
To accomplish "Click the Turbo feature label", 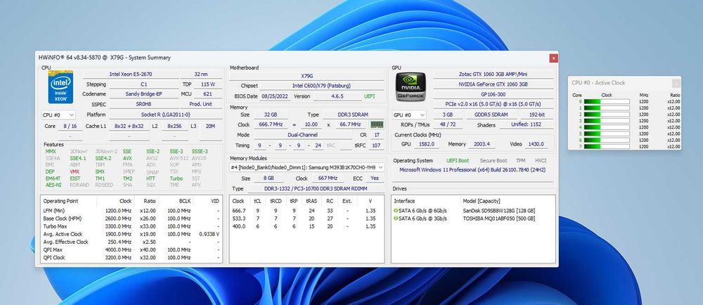I will pyautogui.click(x=176, y=179).
